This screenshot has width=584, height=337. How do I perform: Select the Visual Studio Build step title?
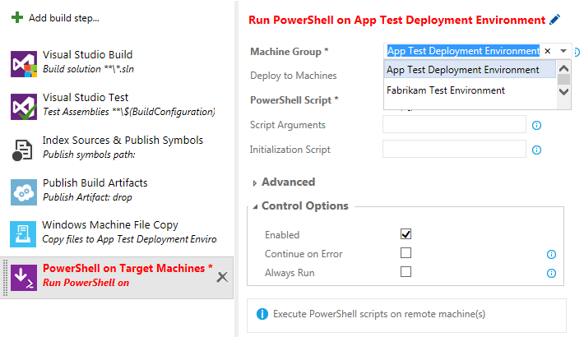87,55
